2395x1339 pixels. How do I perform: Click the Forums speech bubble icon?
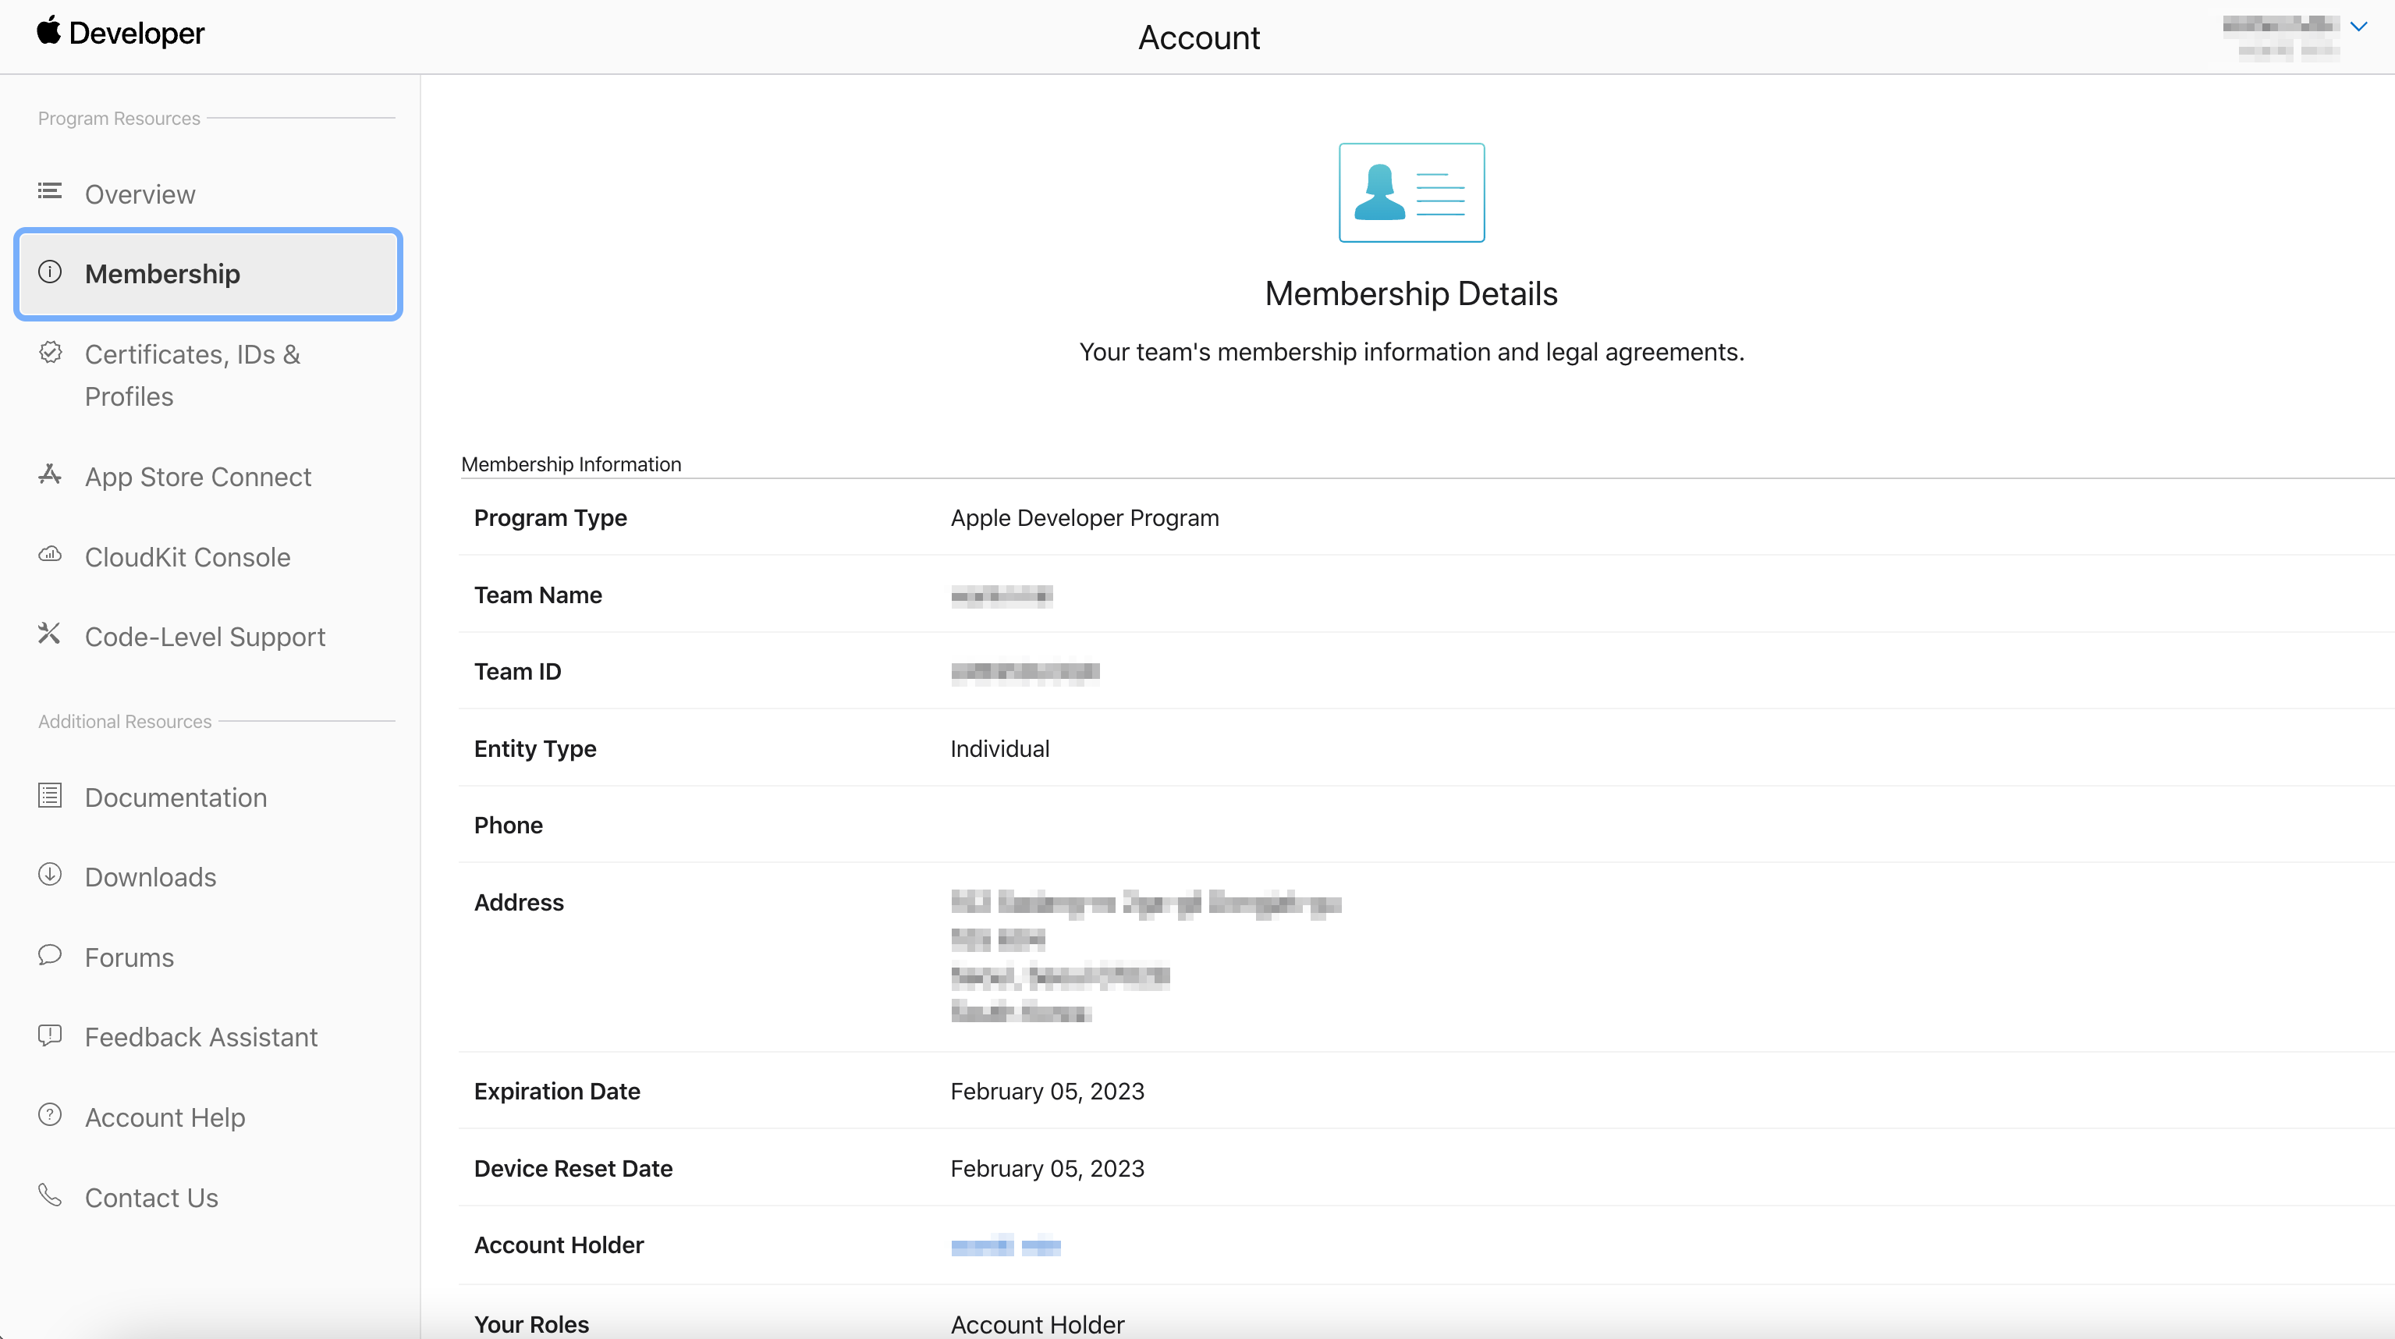[49, 955]
